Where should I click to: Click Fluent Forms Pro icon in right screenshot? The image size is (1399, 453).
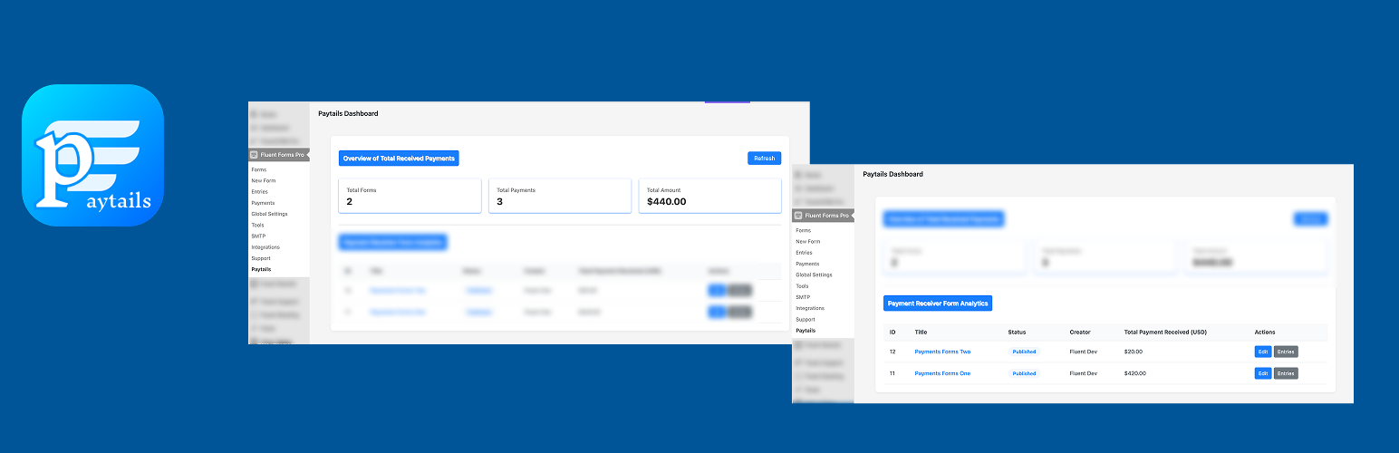(798, 216)
